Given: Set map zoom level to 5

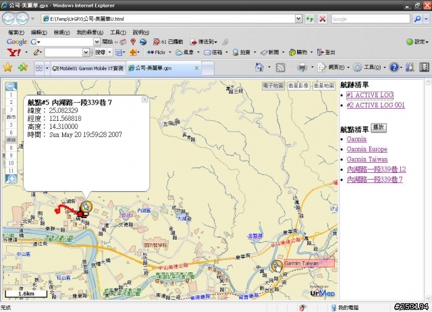Looking at the screenshot, I should 11,125.
